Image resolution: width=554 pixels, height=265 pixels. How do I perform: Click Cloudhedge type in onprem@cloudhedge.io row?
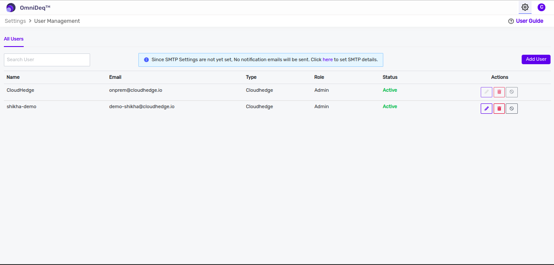click(260, 90)
